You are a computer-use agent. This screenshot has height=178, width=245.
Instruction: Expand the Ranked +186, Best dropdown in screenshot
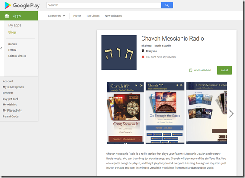(x=165, y=128)
